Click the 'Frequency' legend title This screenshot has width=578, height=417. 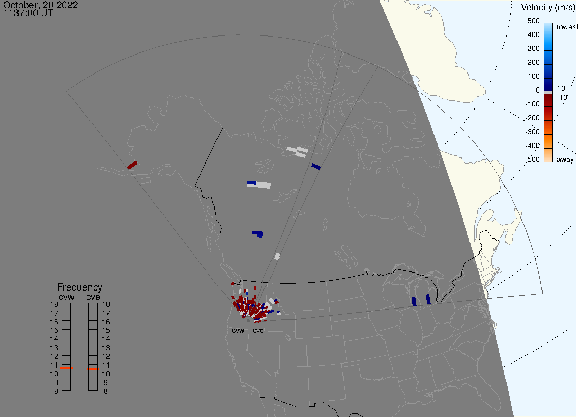80,287
